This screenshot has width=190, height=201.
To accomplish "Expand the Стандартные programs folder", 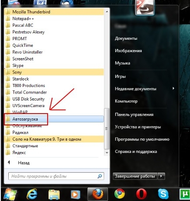I will 54,146.
